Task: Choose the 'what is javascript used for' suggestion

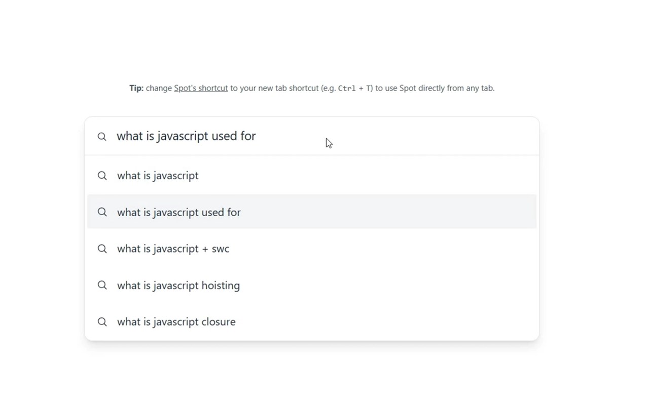Action: coord(179,212)
